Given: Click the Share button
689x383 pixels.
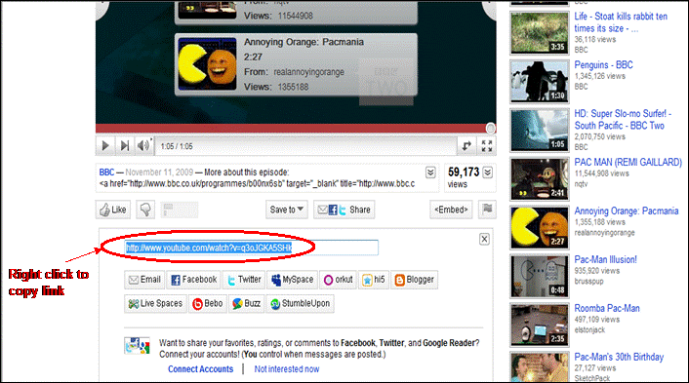Looking at the screenshot, I should [344, 210].
